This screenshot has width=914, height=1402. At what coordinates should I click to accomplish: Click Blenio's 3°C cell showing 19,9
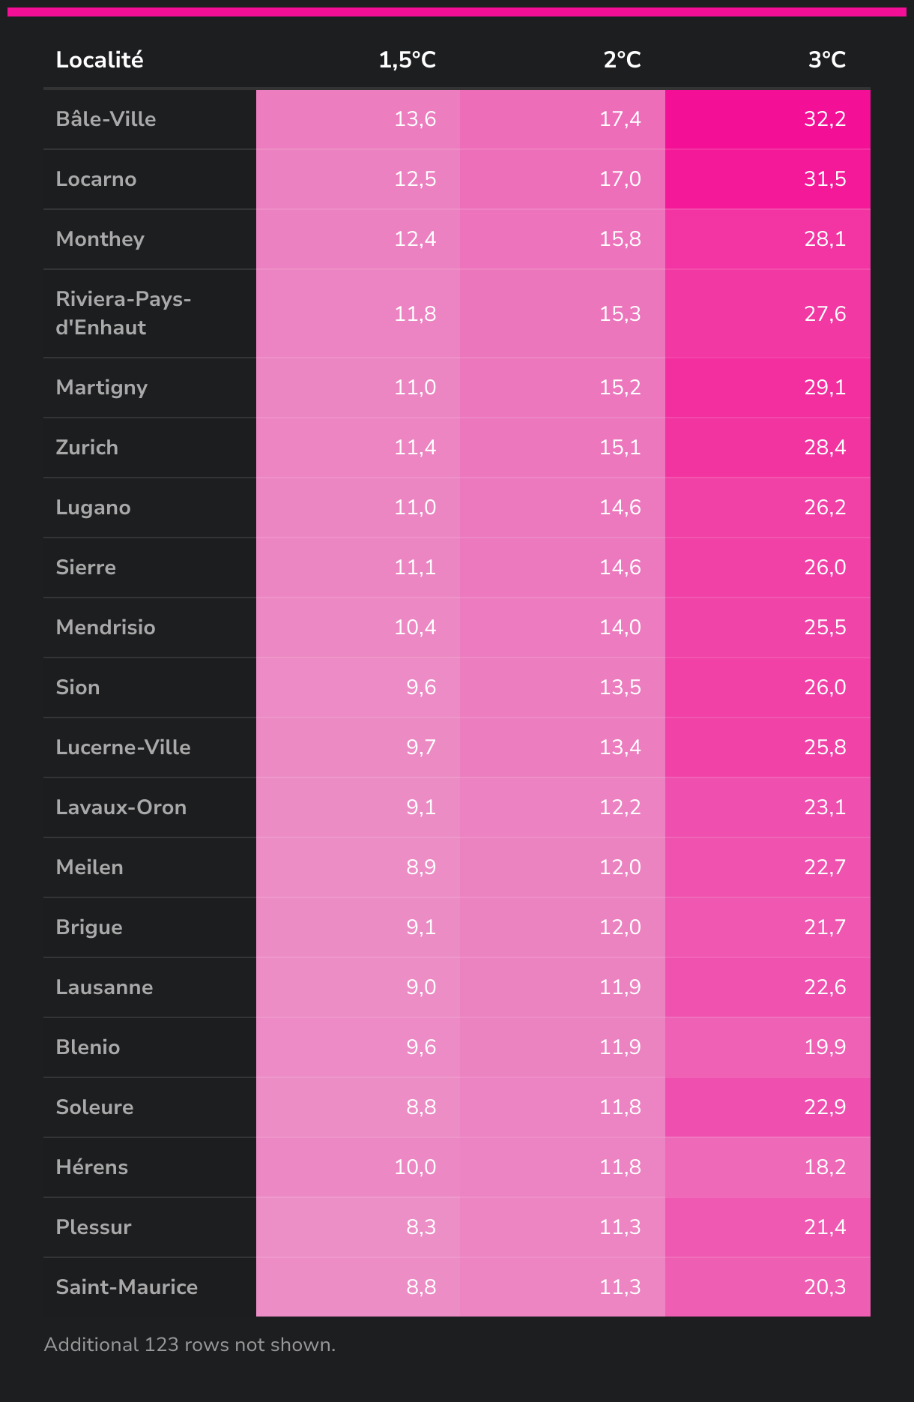824,1047
